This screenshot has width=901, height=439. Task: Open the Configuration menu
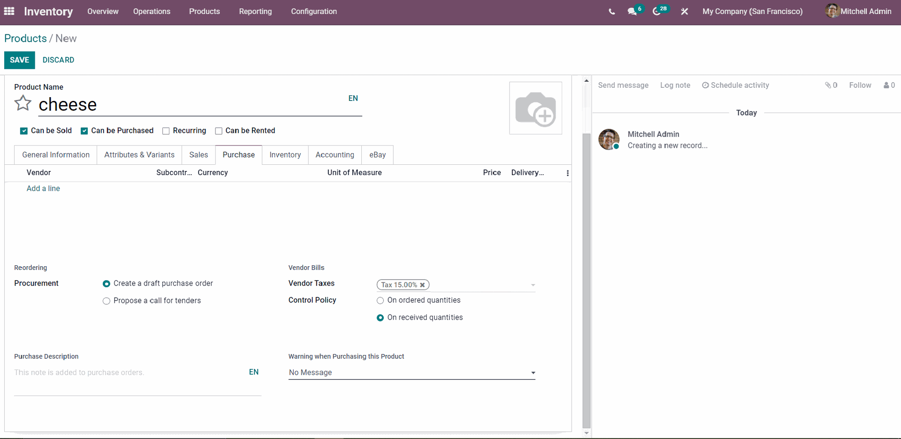tap(314, 11)
